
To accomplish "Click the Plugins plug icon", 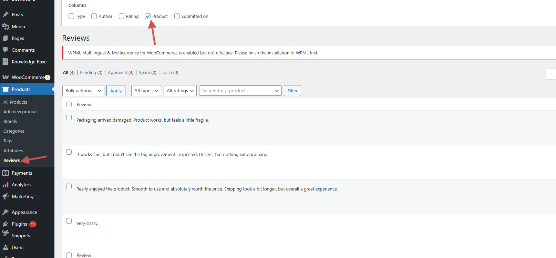I will coord(6,224).
